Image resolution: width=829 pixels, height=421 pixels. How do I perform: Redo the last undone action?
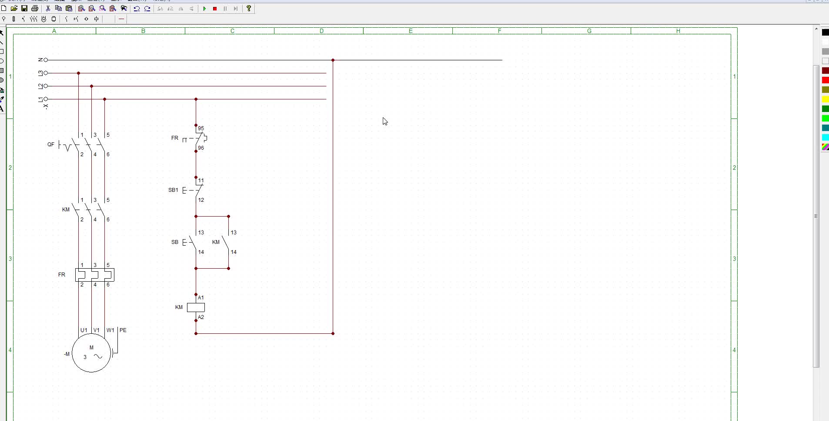click(147, 8)
